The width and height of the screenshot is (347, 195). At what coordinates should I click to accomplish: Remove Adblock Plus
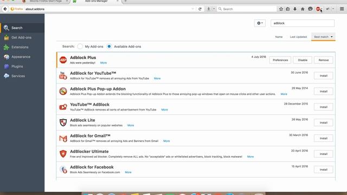(324, 60)
